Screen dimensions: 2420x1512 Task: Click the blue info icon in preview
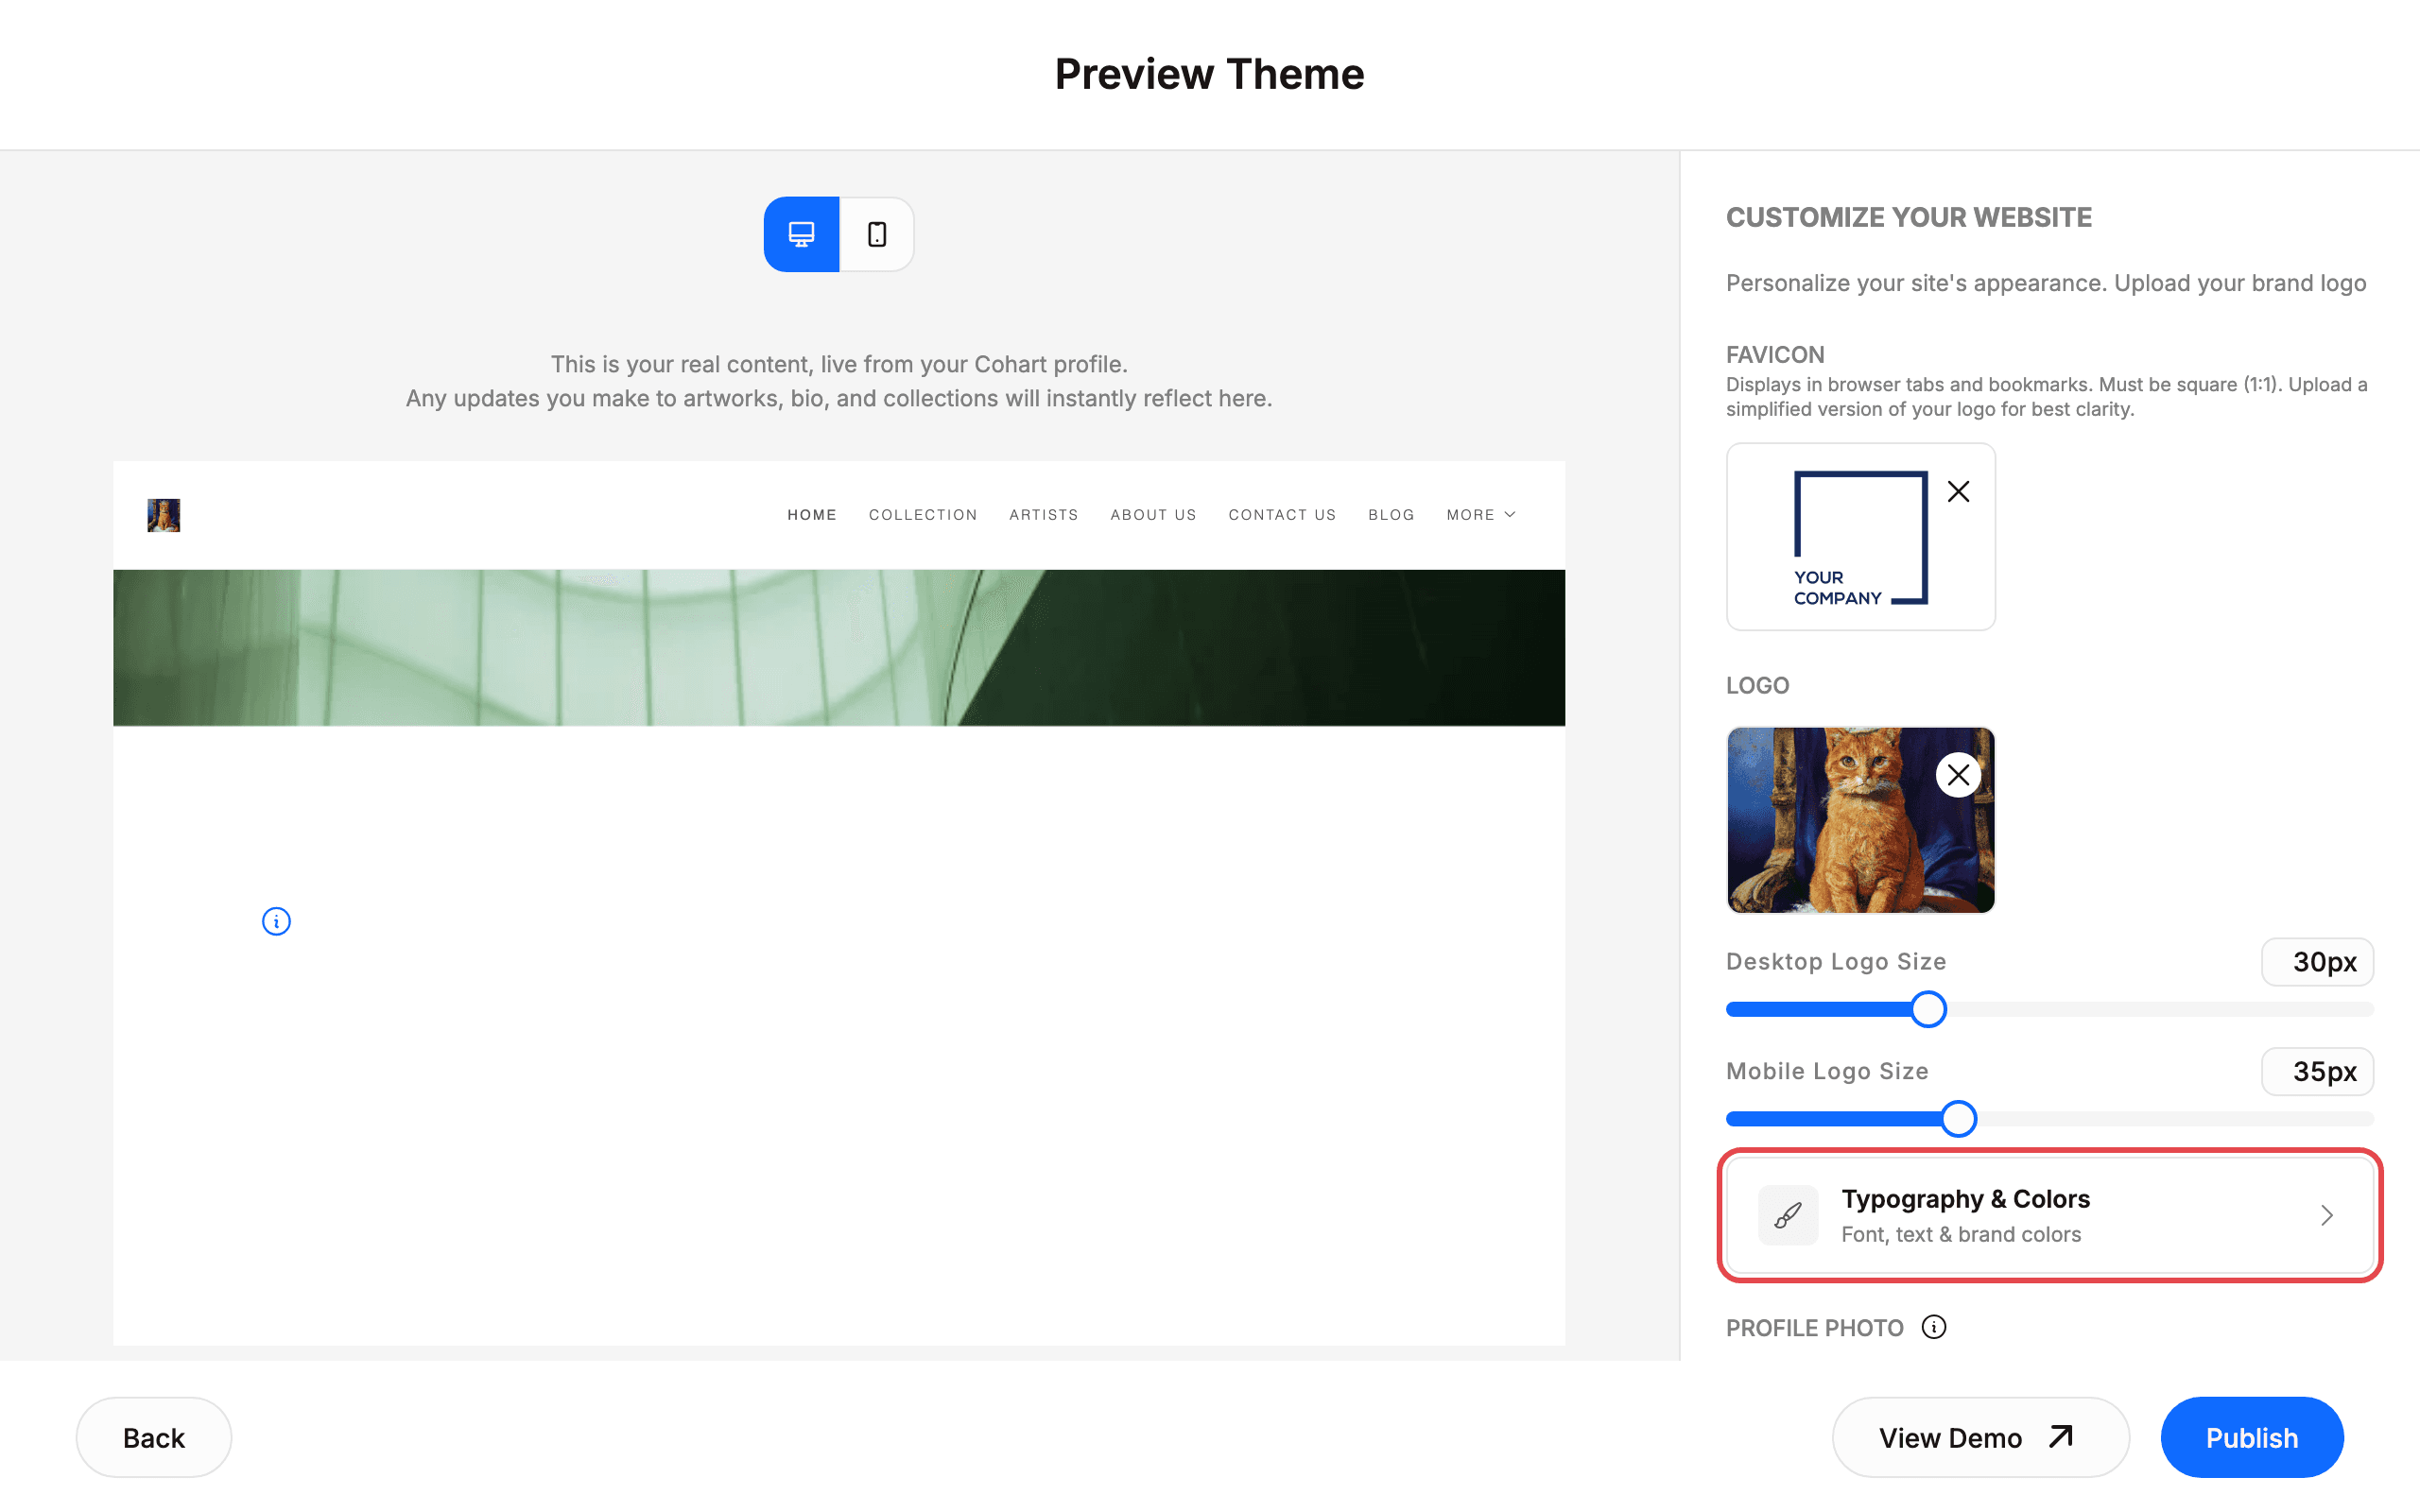click(x=276, y=921)
